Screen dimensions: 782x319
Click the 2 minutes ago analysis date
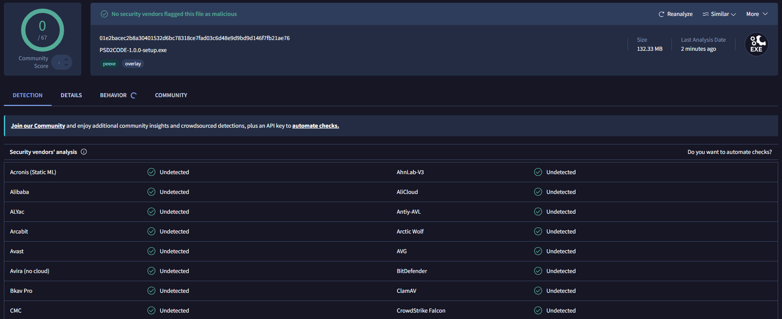click(699, 49)
